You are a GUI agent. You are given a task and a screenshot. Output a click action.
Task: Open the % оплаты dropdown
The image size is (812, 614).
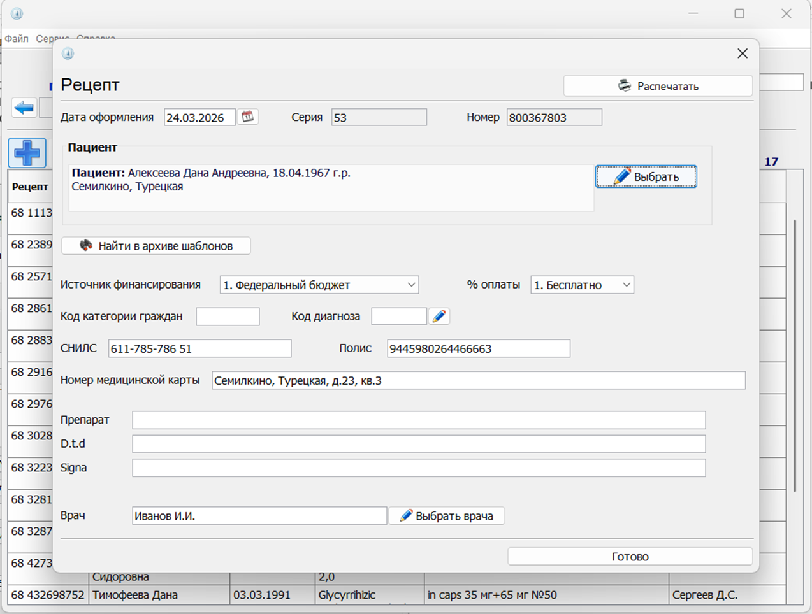582,285
